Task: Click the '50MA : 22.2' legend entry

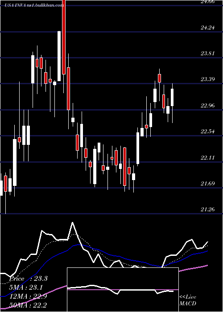Action: pyautogui.click(x=28, y=305)
